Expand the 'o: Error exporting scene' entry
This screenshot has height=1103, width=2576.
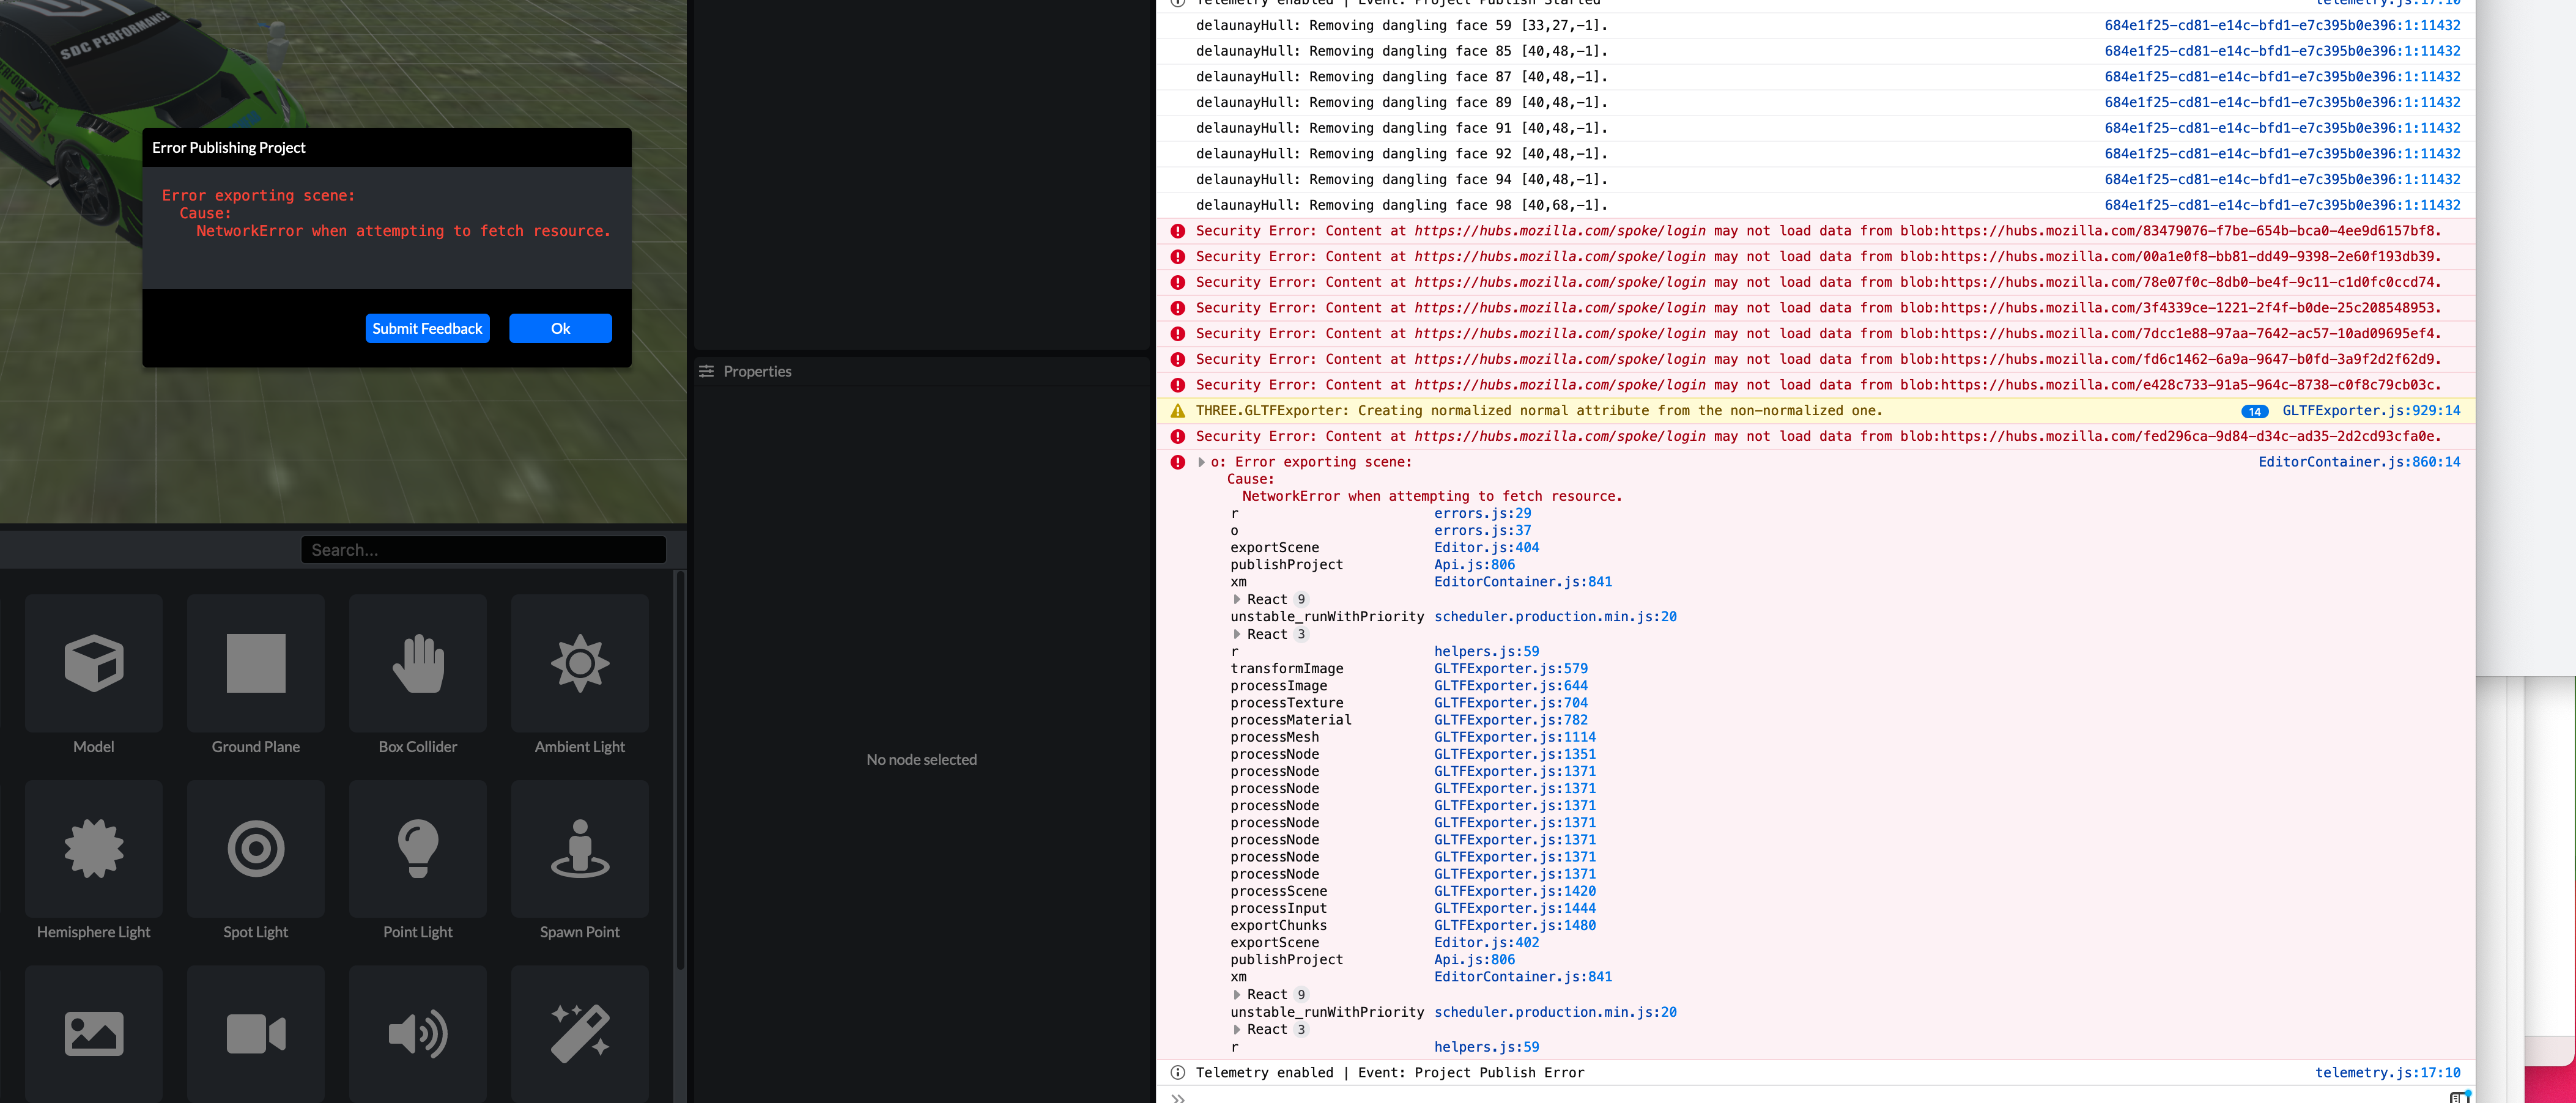tap(1201, 462)
